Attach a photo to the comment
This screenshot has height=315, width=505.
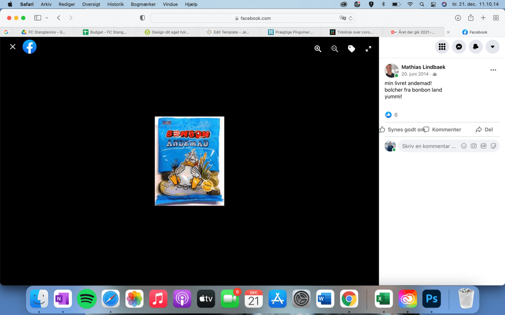(x=473, y=146)
